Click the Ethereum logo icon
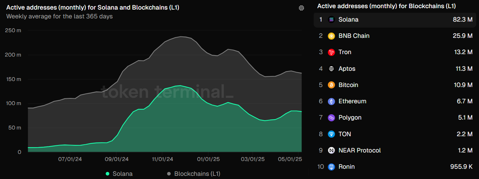 click(331, 102)
